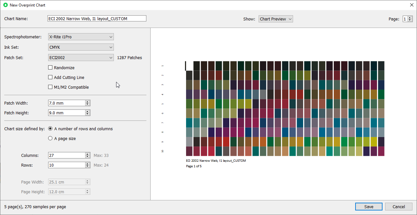
Task: Increase the Page number spinner
Action: (x=410, y=18)
